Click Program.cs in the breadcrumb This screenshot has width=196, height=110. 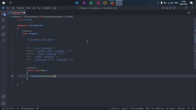(17, 16)
